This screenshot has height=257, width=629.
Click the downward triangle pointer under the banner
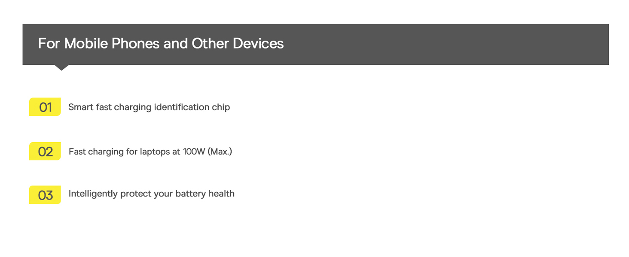tap(61, 68)
